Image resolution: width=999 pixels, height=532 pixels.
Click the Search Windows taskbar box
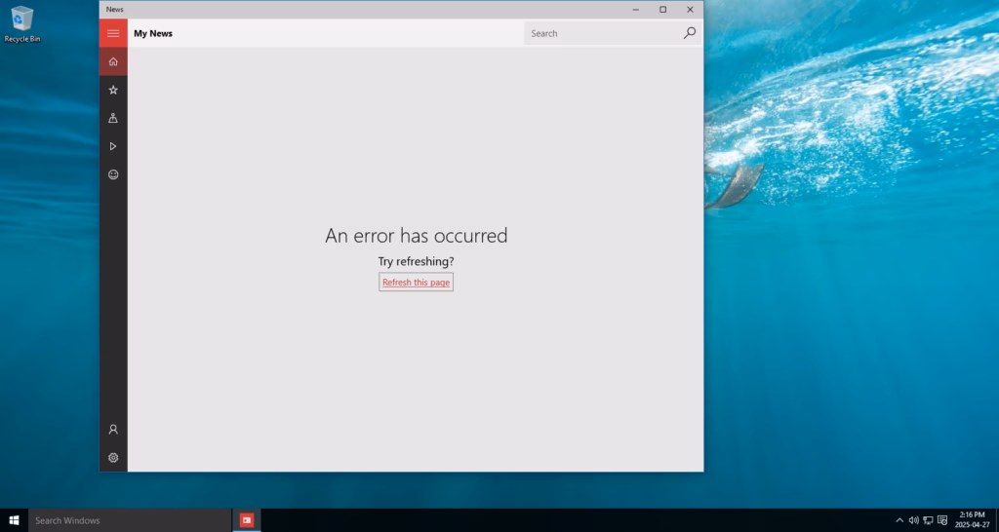pos(130,520)
